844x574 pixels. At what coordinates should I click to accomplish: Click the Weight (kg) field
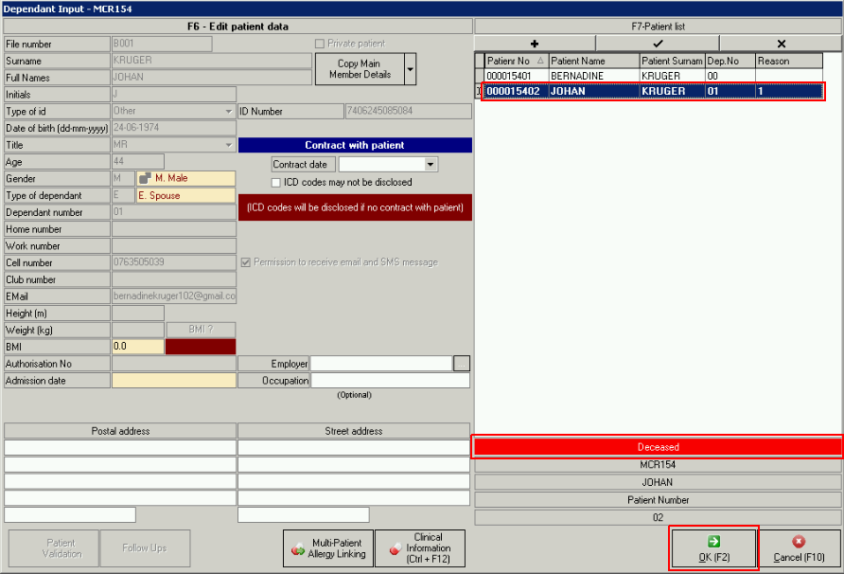(x=138, y=330)
